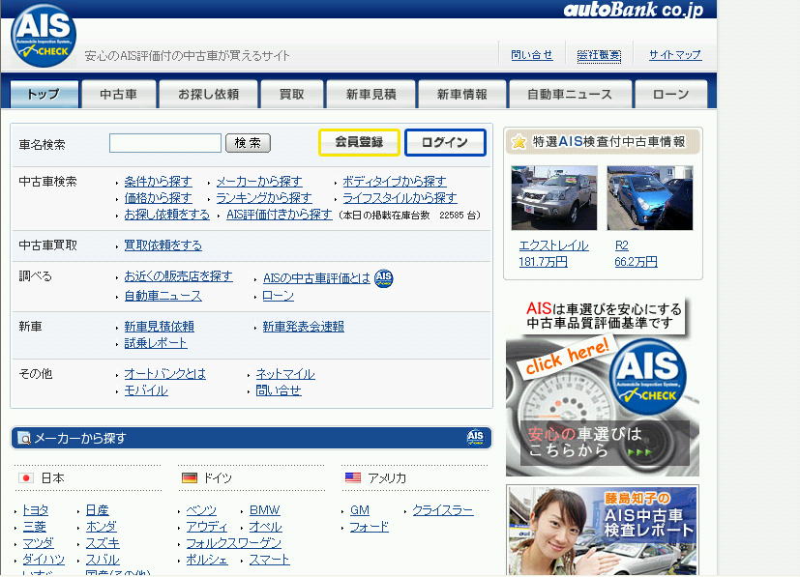Click the AIS click here banner
The width and height of the screenshot is (800, 577).
point(603,387)
